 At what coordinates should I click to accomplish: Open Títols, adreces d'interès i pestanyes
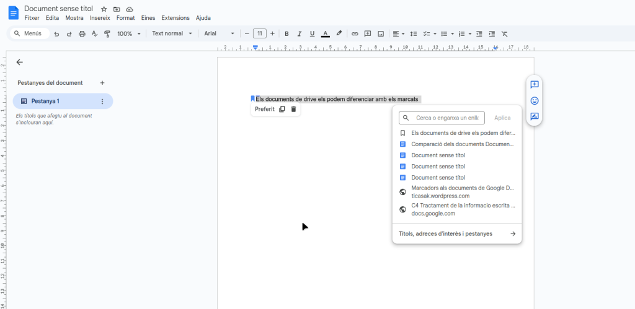coord(457,234)
